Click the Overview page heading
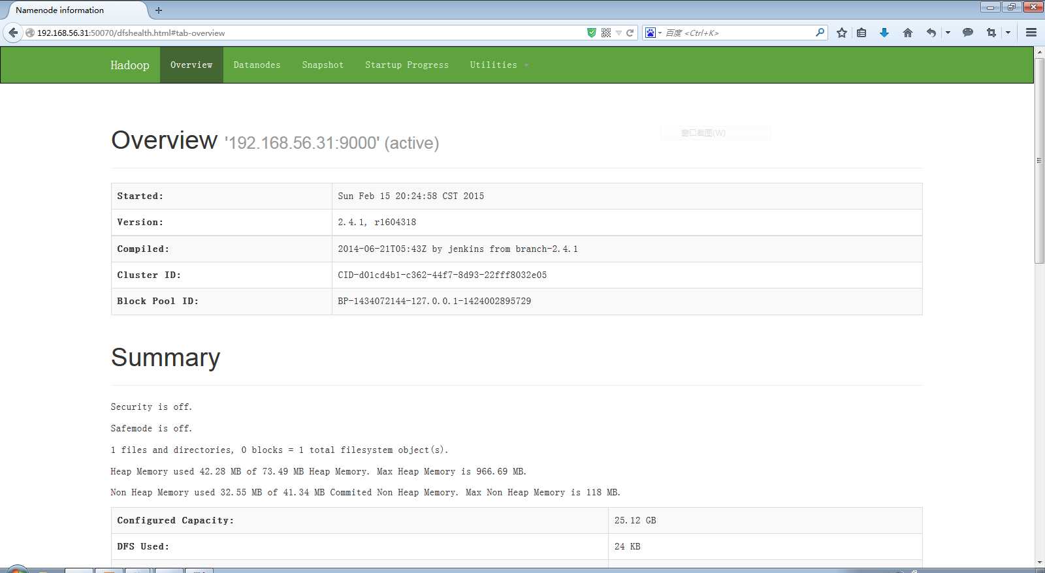This screenshot has height=573, width=1045. 164,140
